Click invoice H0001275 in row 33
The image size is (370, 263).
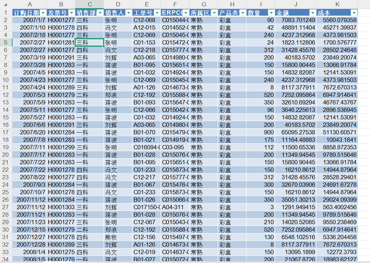[x=61, y=252]
